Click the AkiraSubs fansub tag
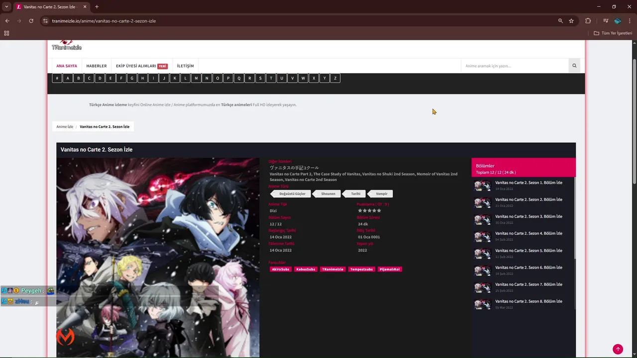This screenshot has width=637, height=358. pos(281,269)
